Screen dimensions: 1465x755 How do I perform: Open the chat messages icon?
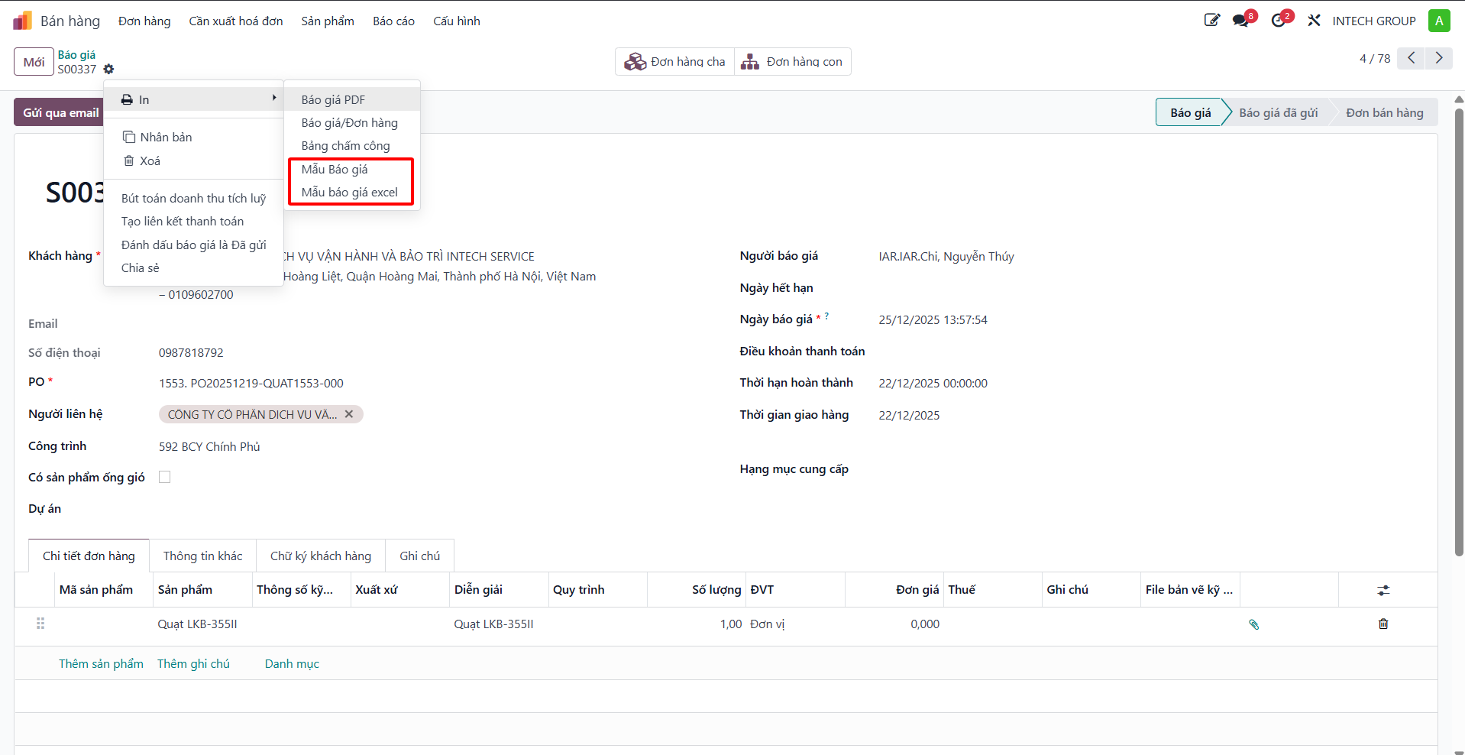(1241, 21)
